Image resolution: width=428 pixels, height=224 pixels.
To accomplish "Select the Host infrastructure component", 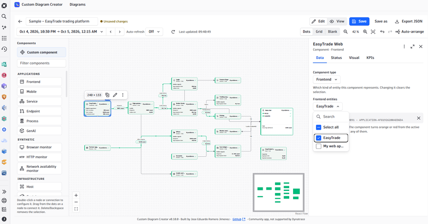I will 39,187.
